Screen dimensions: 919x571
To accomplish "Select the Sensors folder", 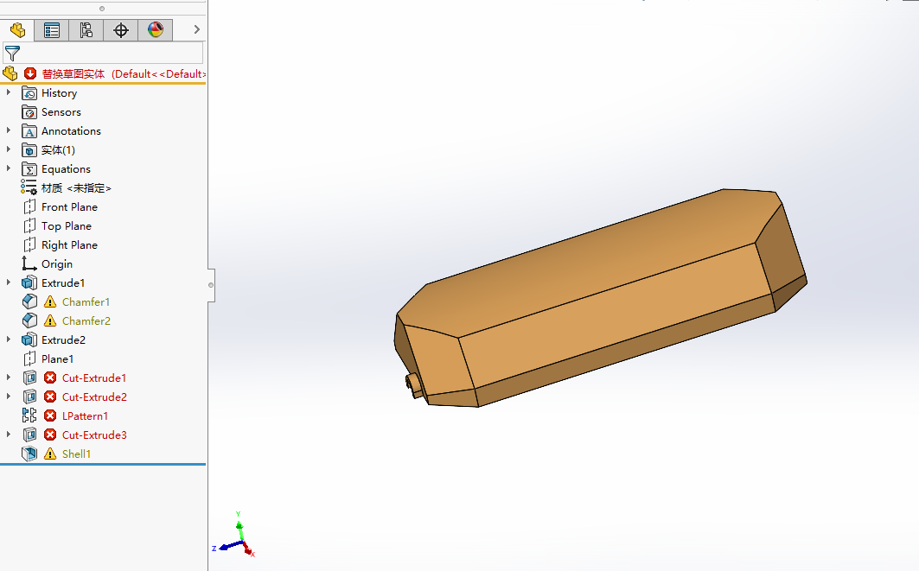I will [x=61, y=112].
